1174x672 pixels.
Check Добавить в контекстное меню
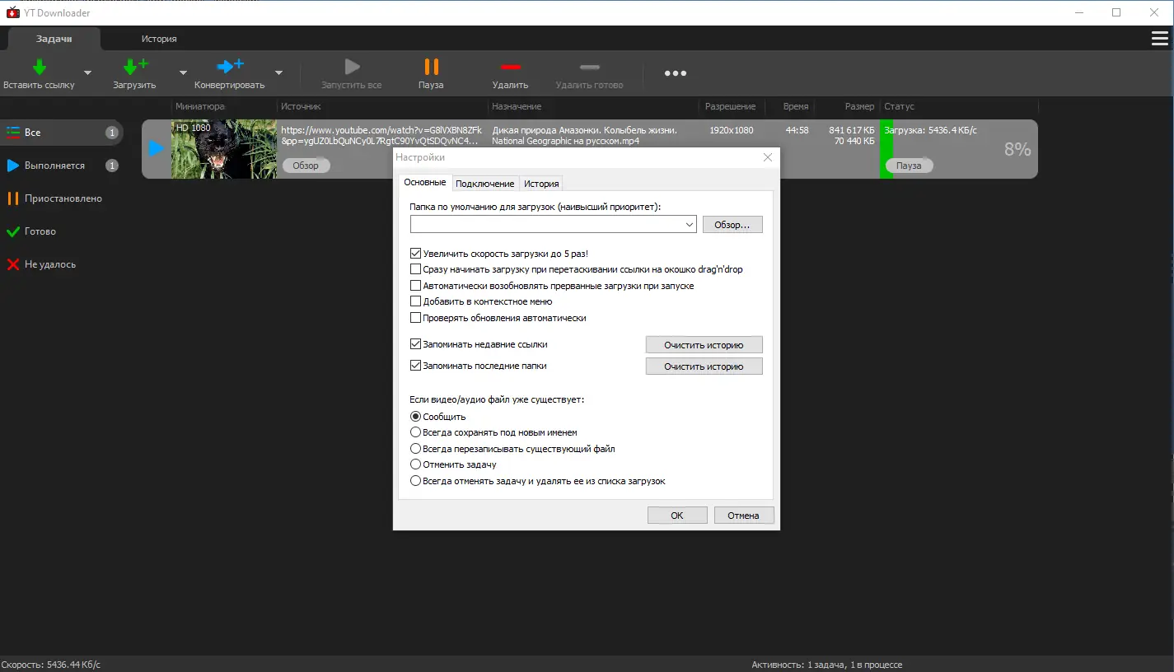coord(415,301)
